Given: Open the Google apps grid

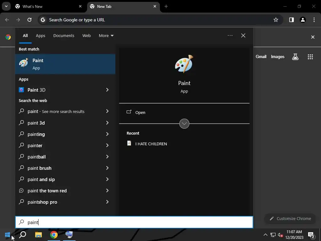Looking at the screenshot, I should click(310, 57).
